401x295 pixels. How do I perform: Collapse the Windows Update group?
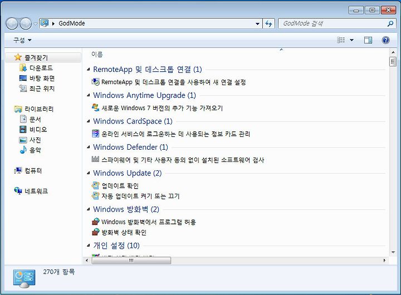(x=89, y=173)
